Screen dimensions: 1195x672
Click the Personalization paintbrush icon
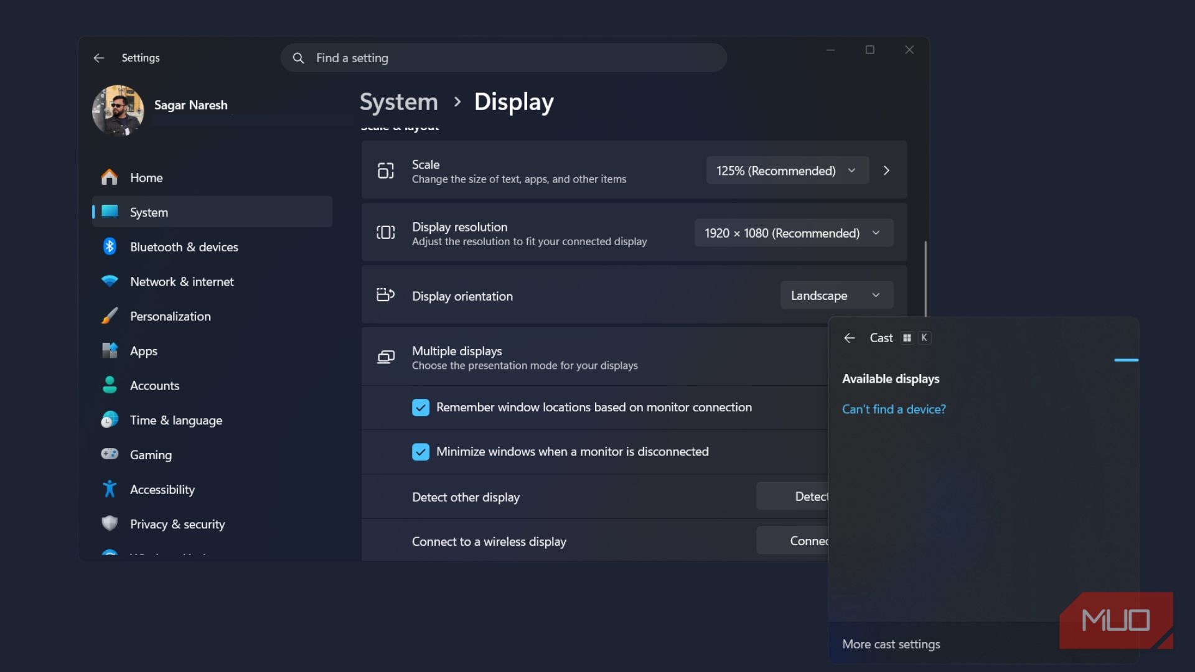110,316
